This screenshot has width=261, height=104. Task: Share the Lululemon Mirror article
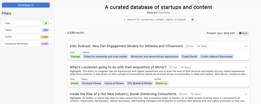coord(185,67)
